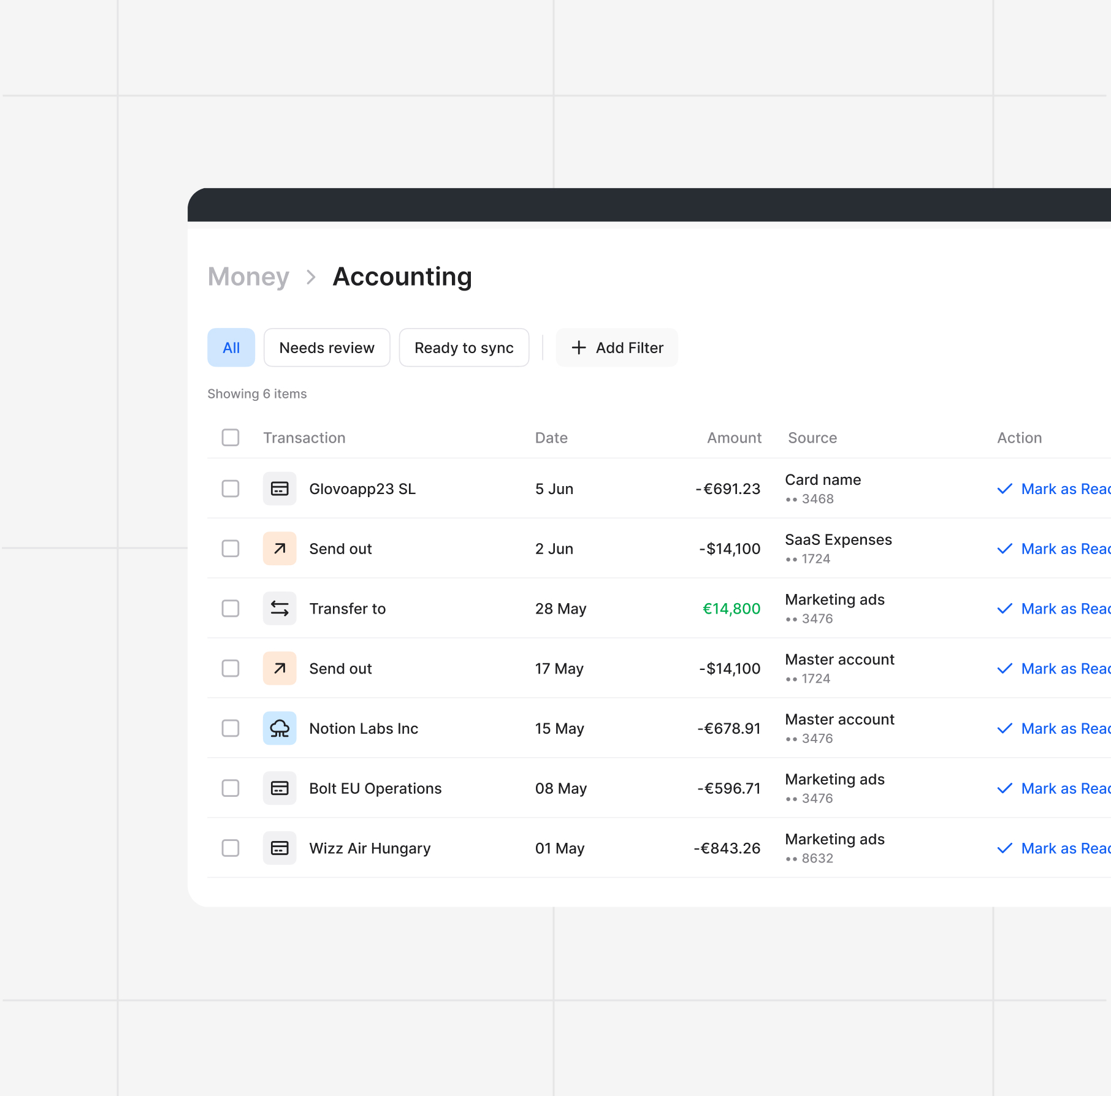Click the 08 May date
This screenshot has height=1096, width=1111.
(x=561, y=788)
